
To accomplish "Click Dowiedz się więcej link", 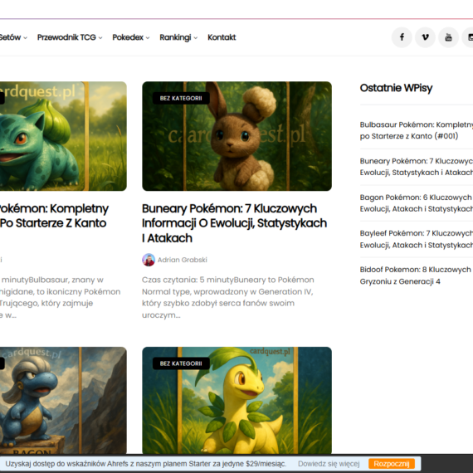I will [x=329, y=464].
